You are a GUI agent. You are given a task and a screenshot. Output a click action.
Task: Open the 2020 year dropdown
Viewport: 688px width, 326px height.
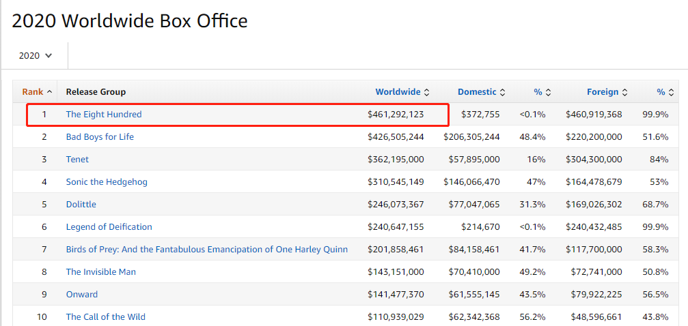[36, 56]
